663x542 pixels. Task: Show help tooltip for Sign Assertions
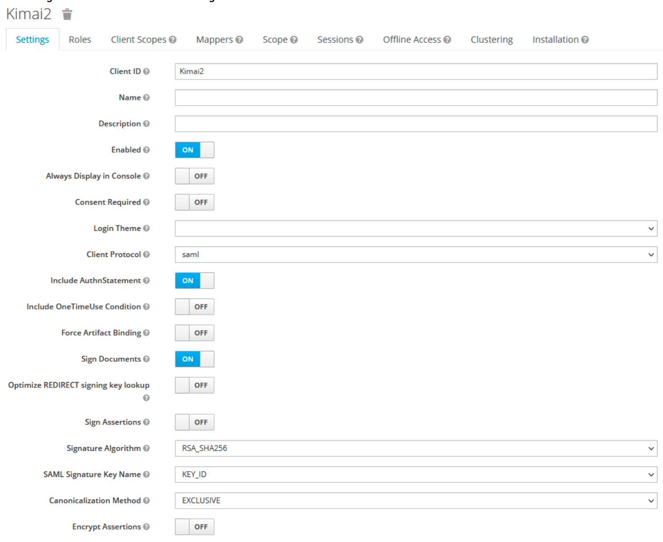[146, 422]
